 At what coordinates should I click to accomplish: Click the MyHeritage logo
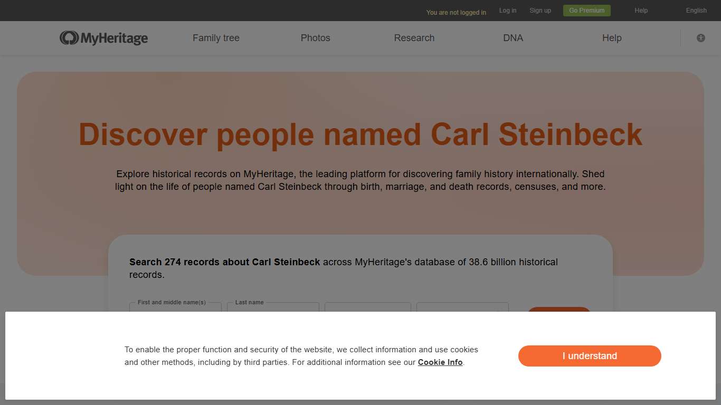tap(103, 37)
